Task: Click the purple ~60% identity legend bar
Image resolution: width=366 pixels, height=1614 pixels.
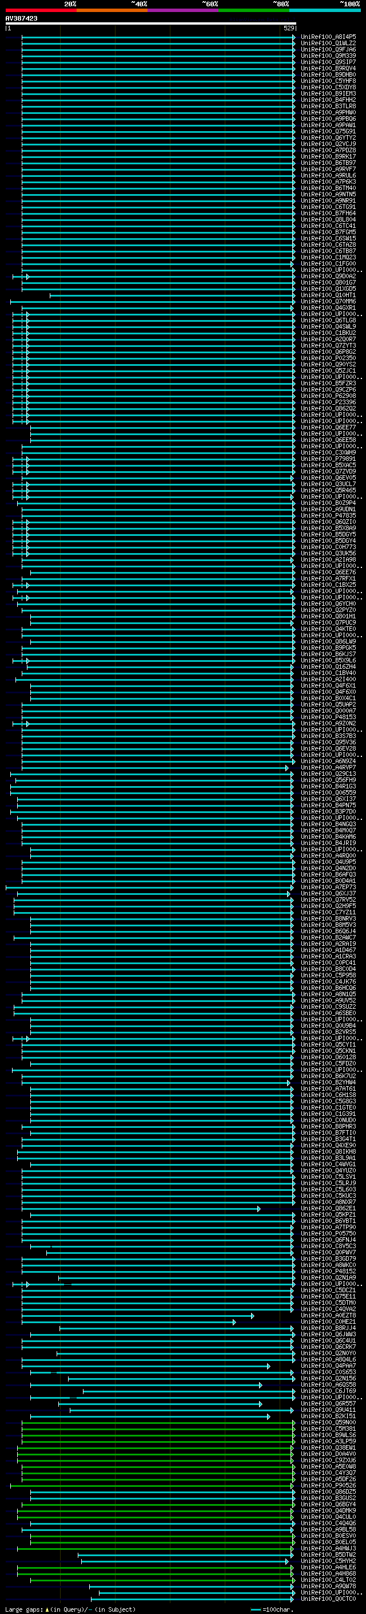Action: tap(184, 10)
